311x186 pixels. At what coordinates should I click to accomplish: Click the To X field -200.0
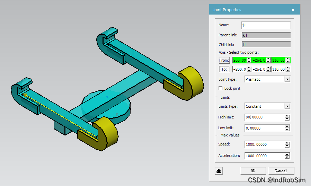tap(240, 69)
